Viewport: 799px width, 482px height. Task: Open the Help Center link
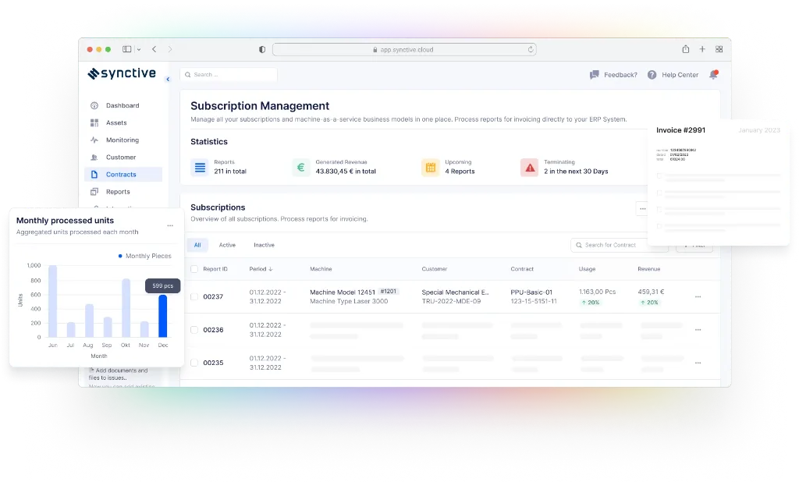[680, 75]
